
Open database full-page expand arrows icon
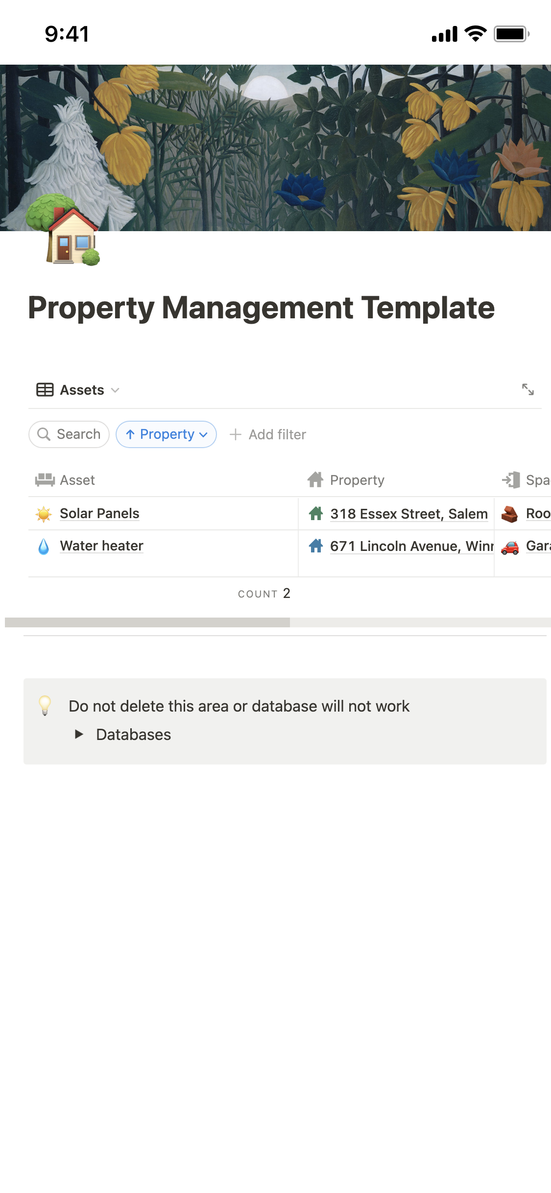pyautogui.click(x=527, y=390)
